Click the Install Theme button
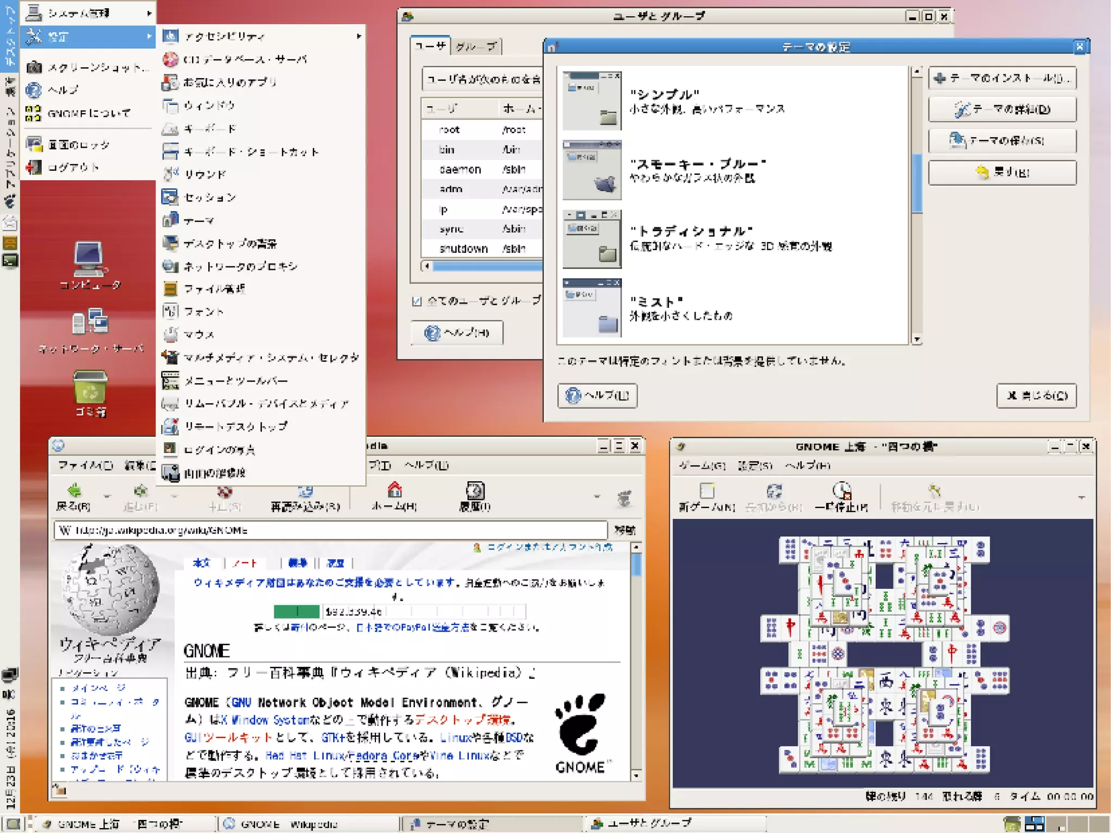The height and width of the screenshot is (833, 1111). 1002,78
